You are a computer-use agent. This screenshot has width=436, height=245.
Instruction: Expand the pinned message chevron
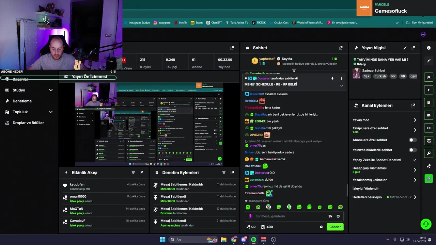click(x=341, y=85)
